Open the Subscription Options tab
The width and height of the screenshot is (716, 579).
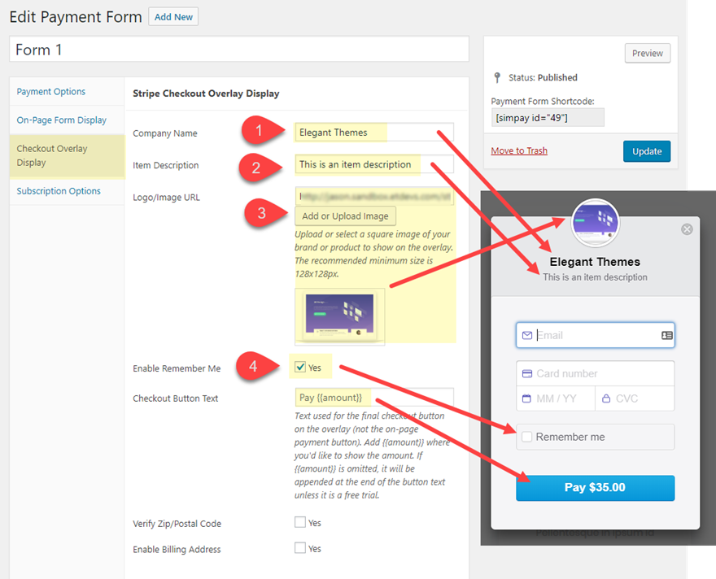click(59, 191)
